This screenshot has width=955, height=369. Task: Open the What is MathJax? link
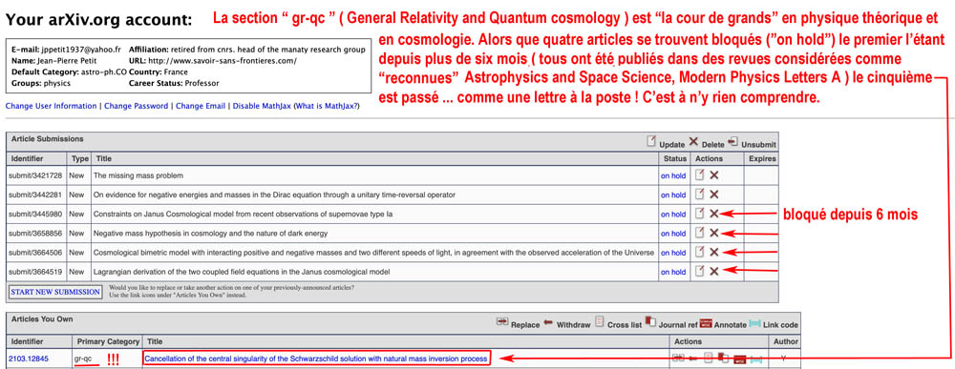point(327,106)
